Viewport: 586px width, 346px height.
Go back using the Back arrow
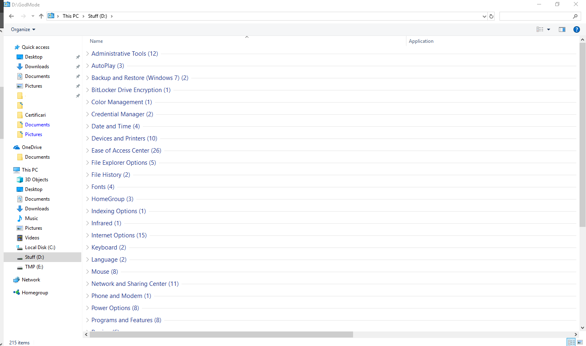[11, 16]
